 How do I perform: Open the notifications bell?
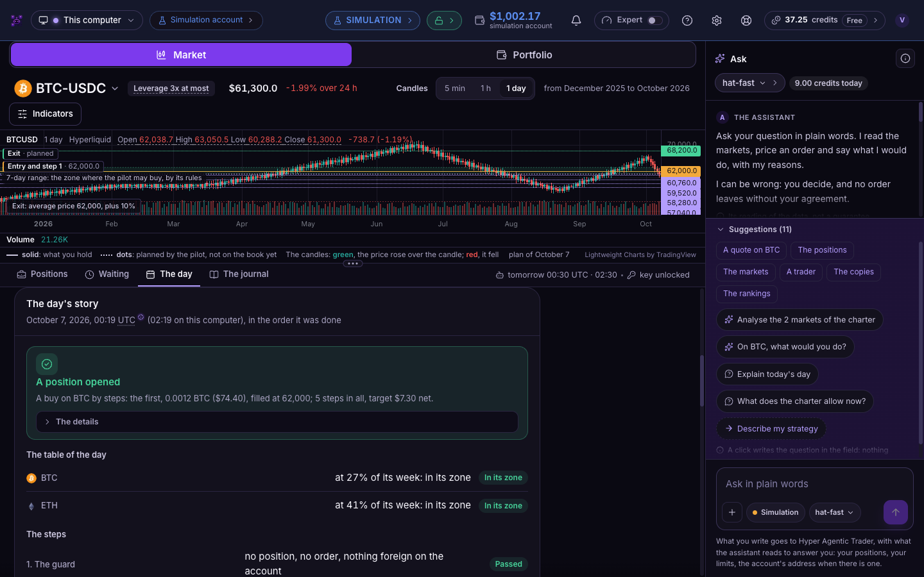click(576, 21)
